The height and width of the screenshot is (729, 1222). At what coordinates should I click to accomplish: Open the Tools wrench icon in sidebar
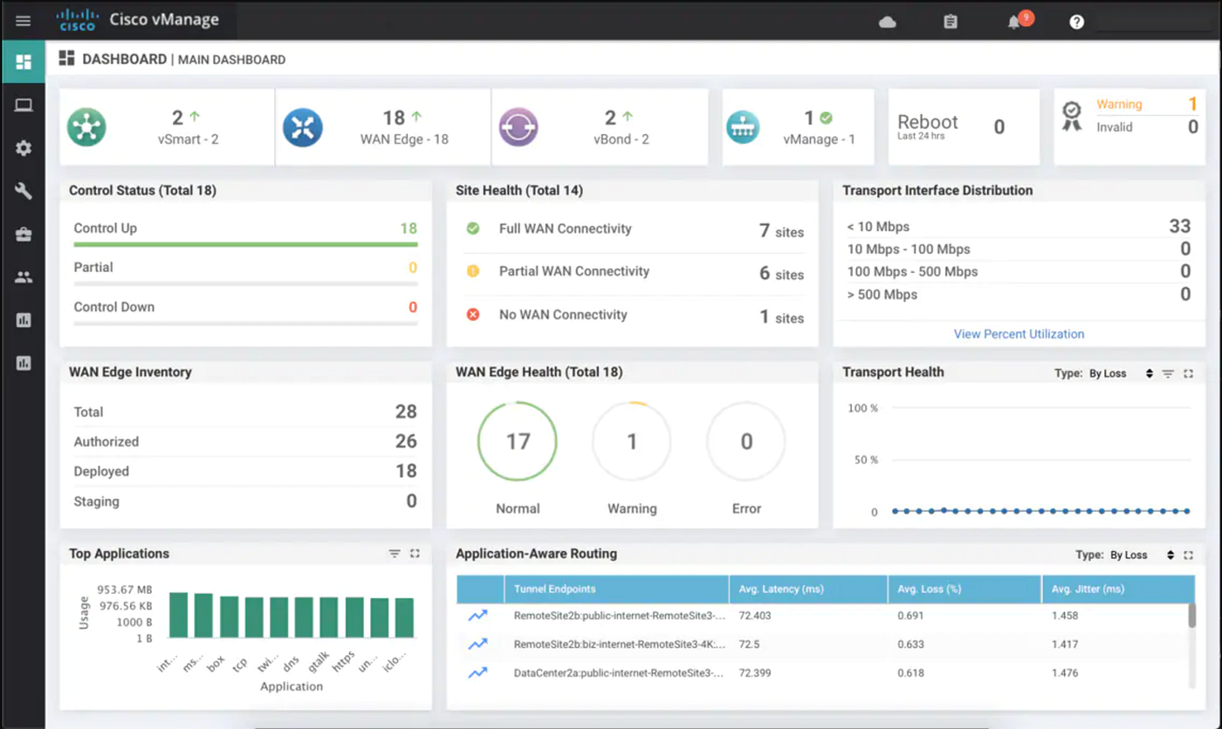(x=24, y=191)
